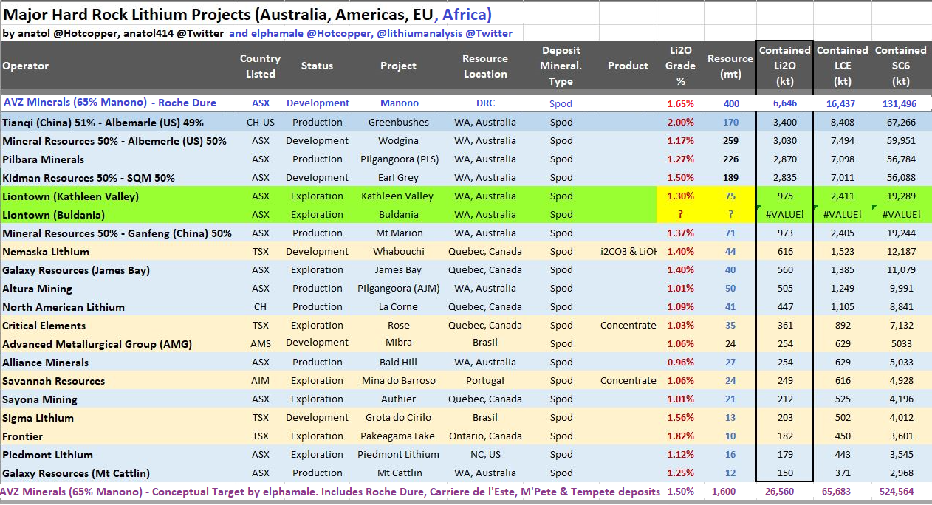Click the byline cell starting 'by anatol @Hotcopper'
This screenshot has width=932, height=505.
coord(257,33)
